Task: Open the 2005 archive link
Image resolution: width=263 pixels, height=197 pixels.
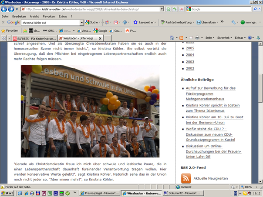Action: 190,48
